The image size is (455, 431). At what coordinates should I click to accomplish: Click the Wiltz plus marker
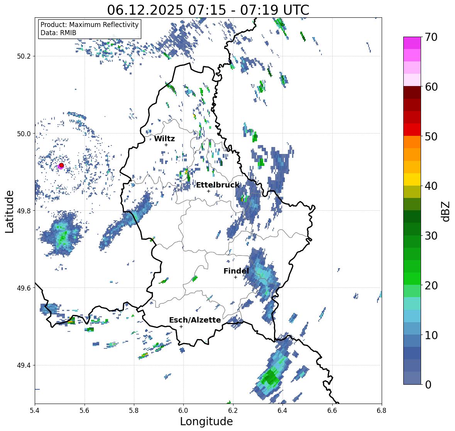tap(166, 145)
